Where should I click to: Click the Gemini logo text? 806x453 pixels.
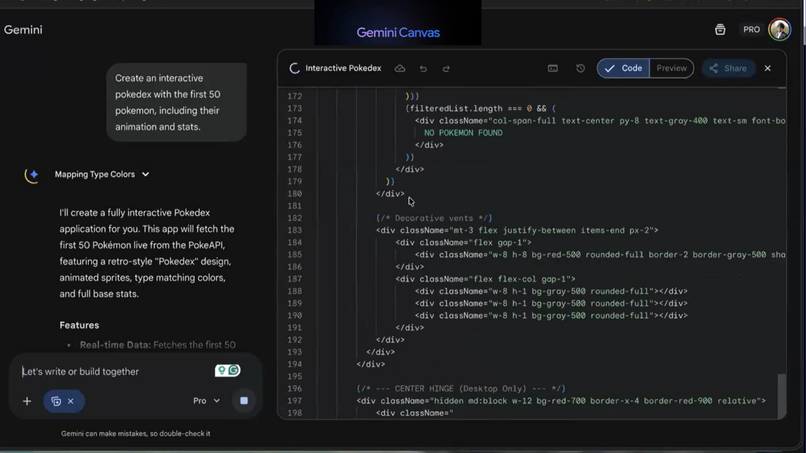point(23,30)
